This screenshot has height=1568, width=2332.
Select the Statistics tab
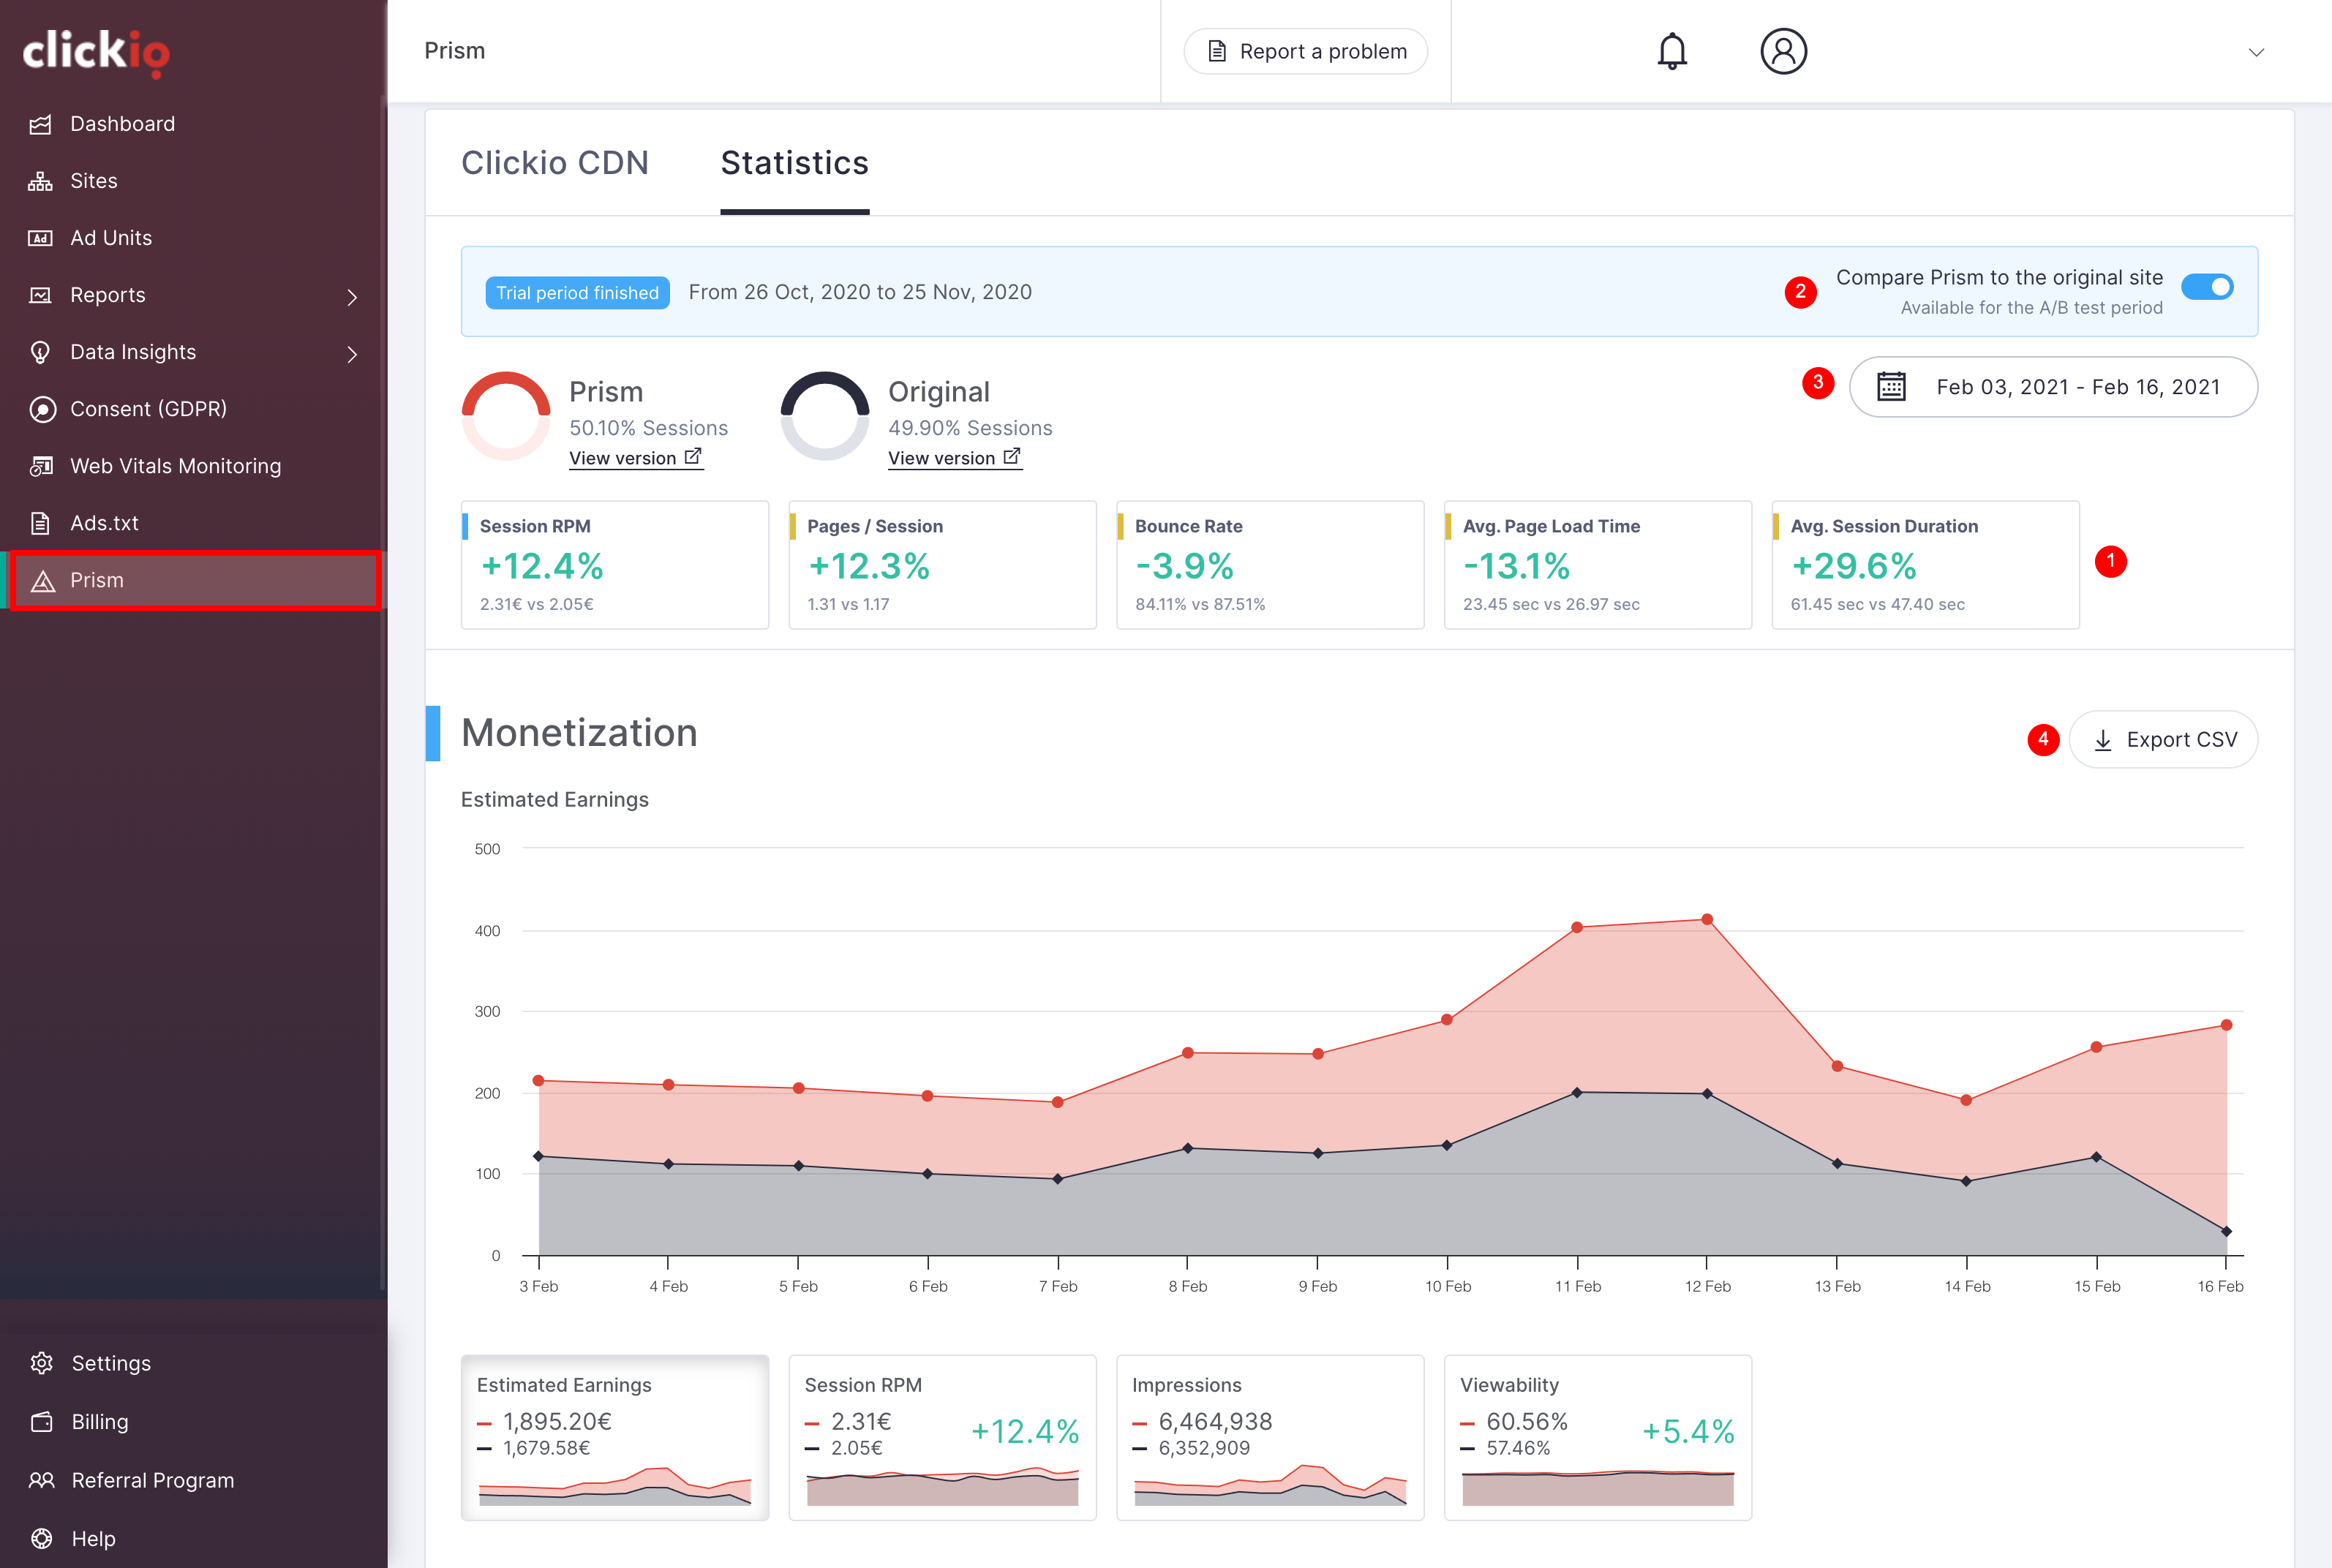[x=795, y=163]
